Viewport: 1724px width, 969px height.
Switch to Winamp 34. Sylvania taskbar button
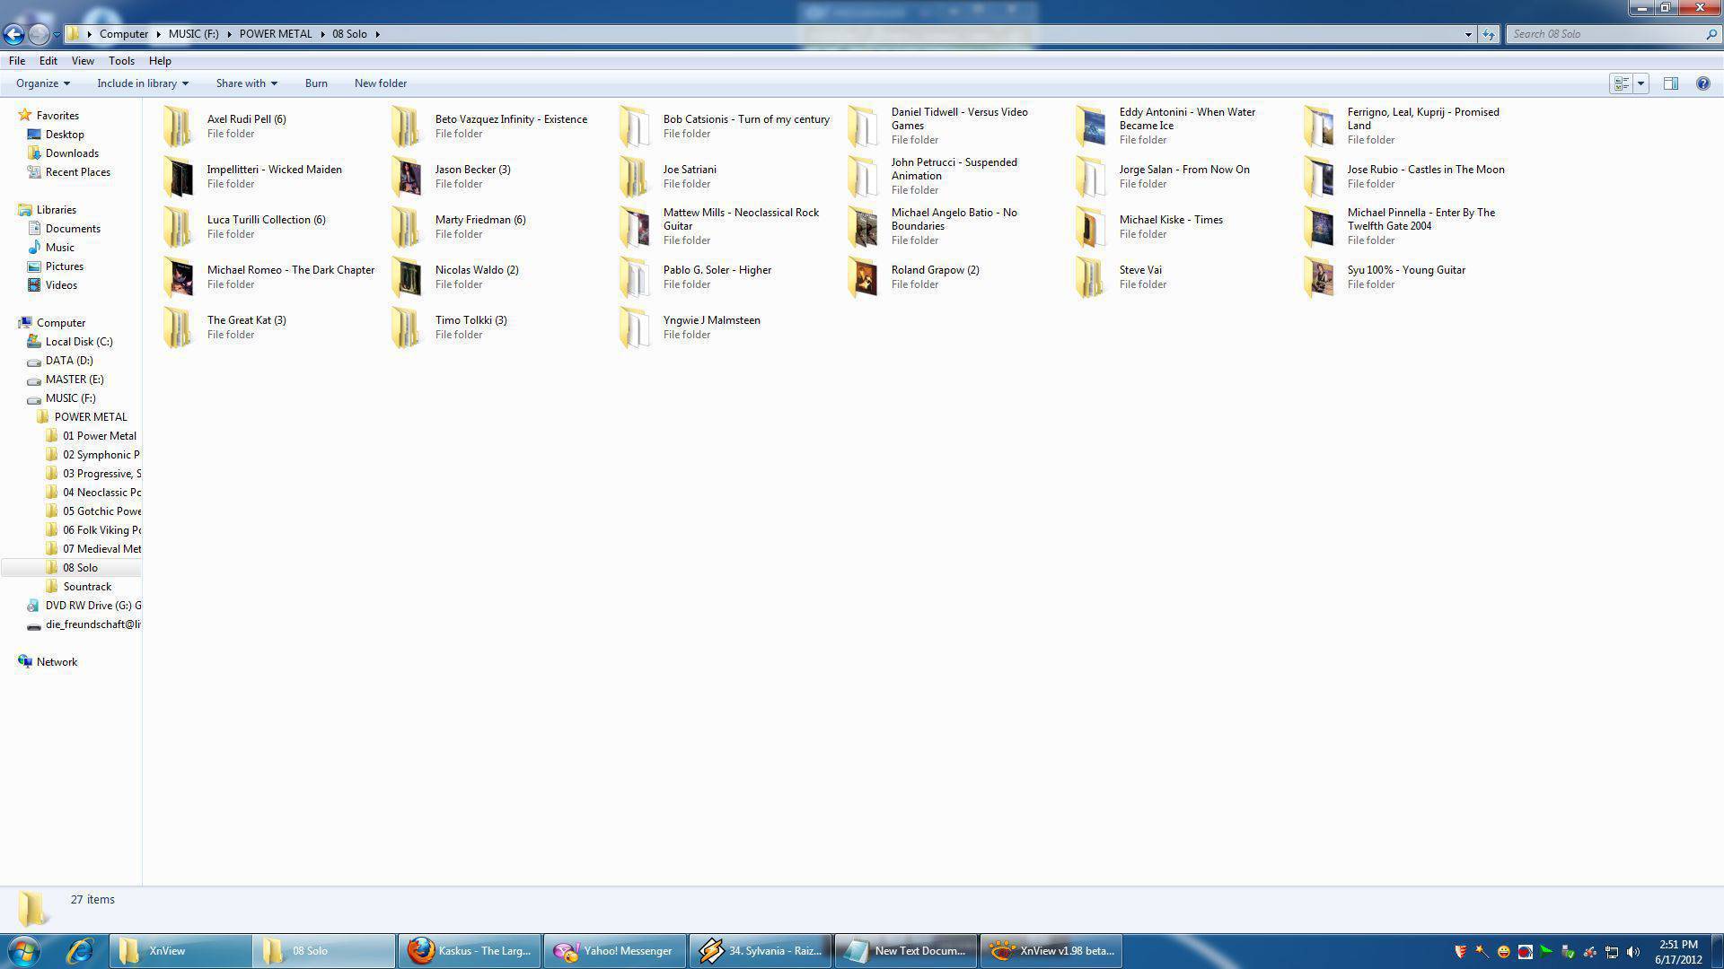761,951
